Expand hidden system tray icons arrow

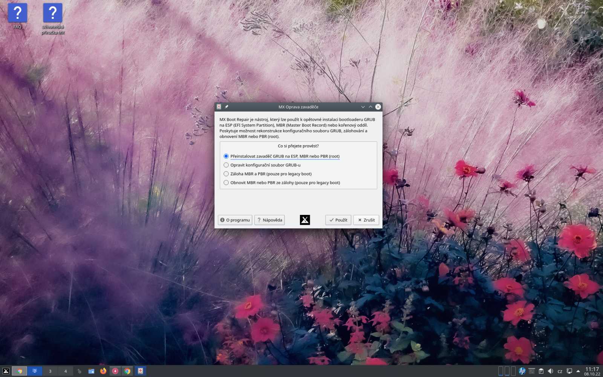point(578,371)
